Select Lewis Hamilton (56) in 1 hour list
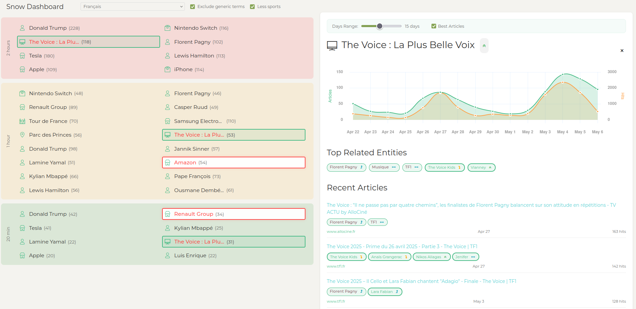 [x=89, y=190]
